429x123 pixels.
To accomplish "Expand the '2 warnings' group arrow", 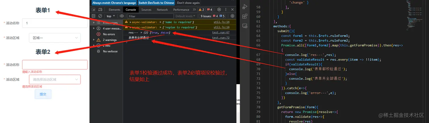I will [94, 40].
